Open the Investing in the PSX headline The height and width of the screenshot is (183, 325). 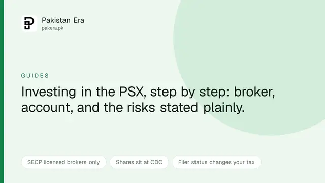click(x=148, y=100)
